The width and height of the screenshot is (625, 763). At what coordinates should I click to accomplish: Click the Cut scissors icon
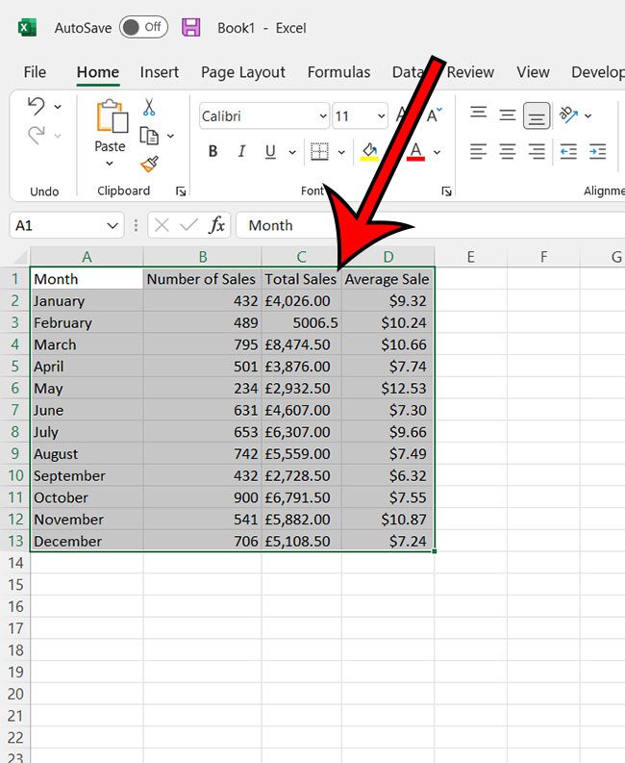[x=149, y=107]
